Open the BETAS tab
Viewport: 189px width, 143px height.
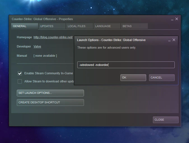(134, 26)
